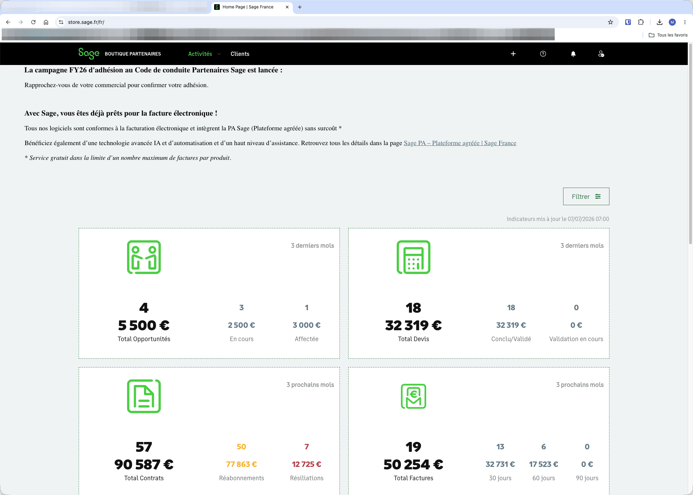
Task: Open notifications bell icon
Action: 573,54
